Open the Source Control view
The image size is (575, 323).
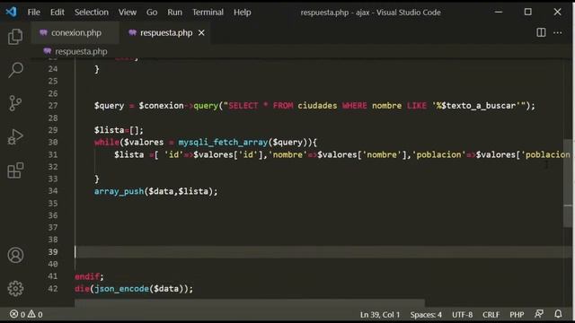[x=15, y=103]
